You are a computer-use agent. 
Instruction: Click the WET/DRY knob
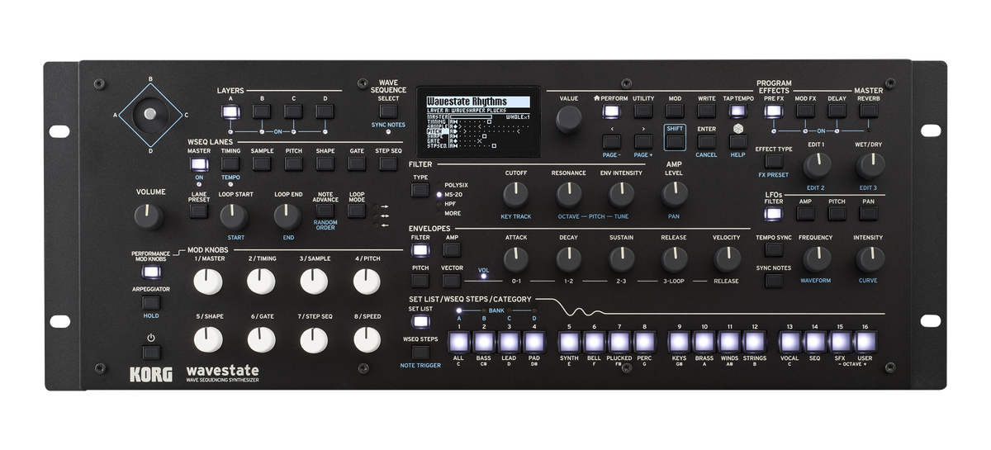coord(870,166)
